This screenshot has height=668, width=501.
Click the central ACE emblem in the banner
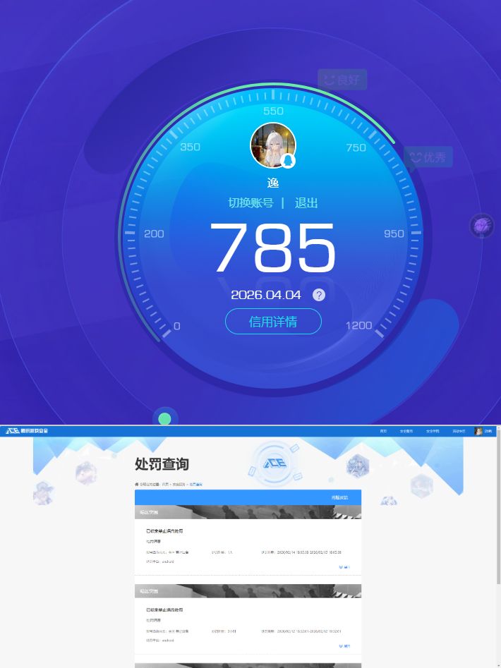(x=274, y=463)
